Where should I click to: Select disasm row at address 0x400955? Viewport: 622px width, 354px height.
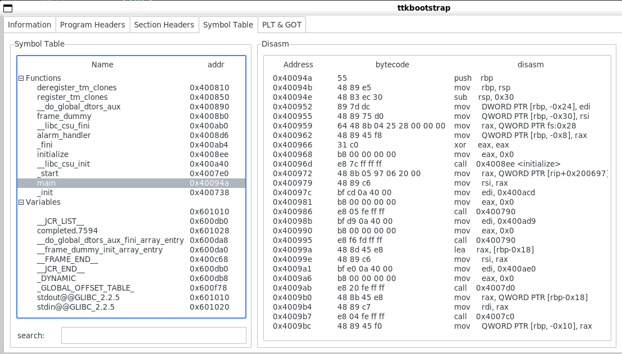[x=437, y=116]
